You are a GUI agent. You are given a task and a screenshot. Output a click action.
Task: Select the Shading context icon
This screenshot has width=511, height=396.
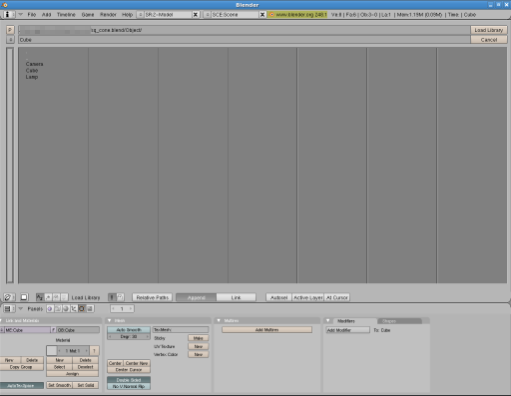pos(66,309)
